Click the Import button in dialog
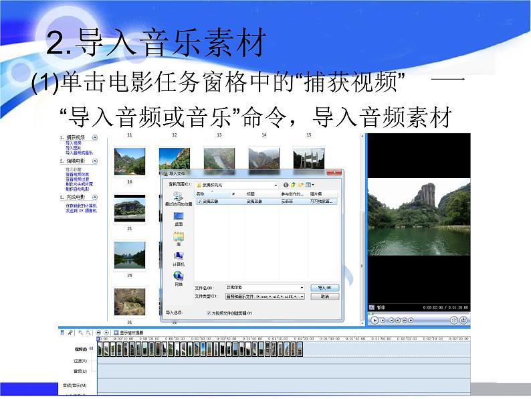 coord(324,287)
